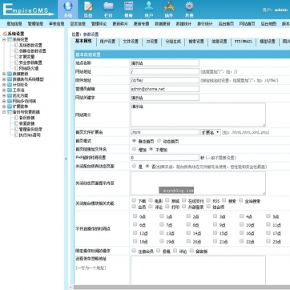The image size is (290, 290).
Task: Click the icon beside the 系统设置 sidebar heading
Action: click(5, 34)
